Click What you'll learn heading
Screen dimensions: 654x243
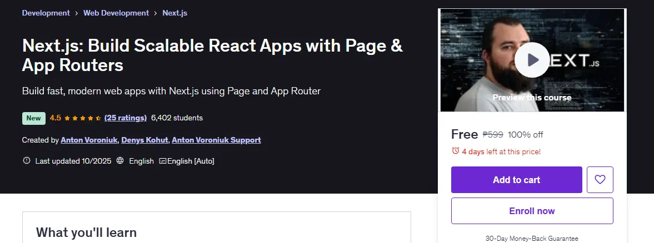coord(86,232)
